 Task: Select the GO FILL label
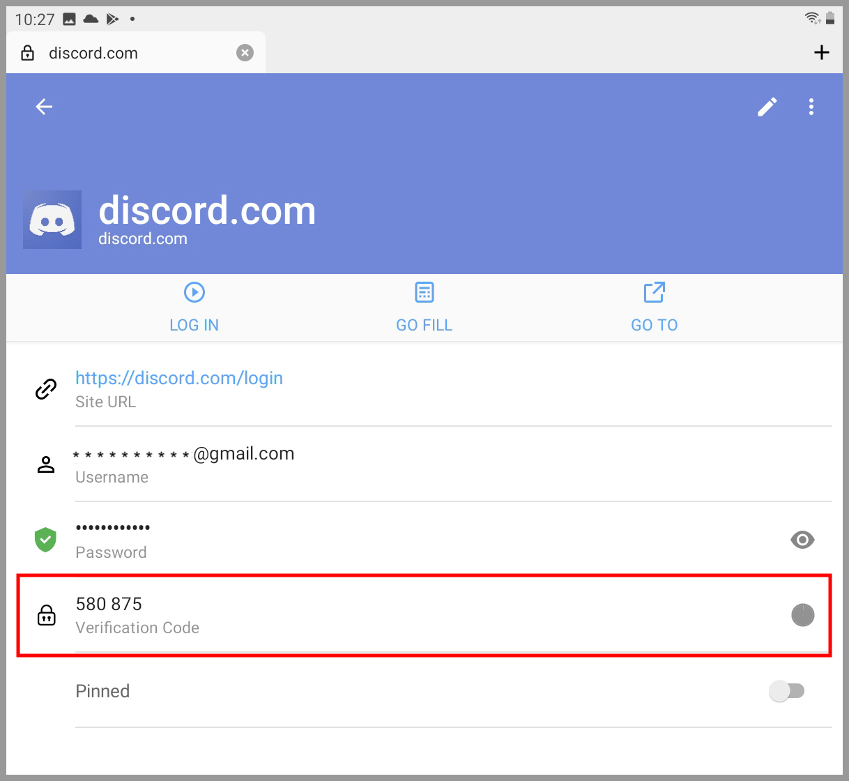(x=424, y=325)
